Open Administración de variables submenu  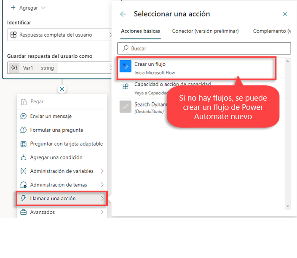62,171
